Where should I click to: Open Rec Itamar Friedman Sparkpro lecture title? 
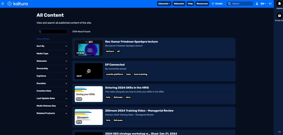pos(131,42)
